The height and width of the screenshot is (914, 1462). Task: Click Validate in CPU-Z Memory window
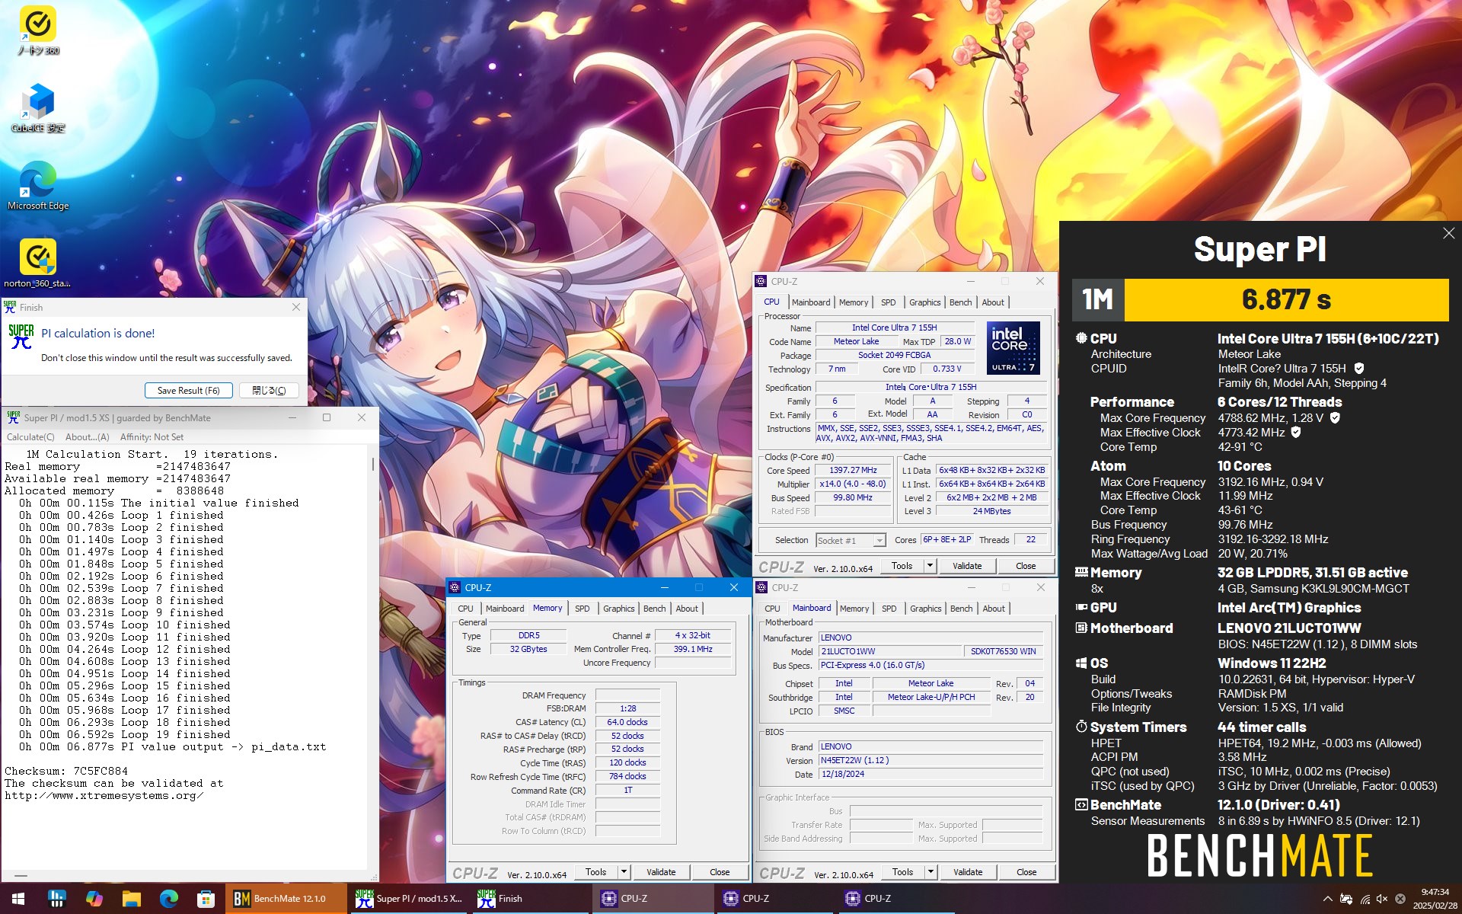[661, 872]
